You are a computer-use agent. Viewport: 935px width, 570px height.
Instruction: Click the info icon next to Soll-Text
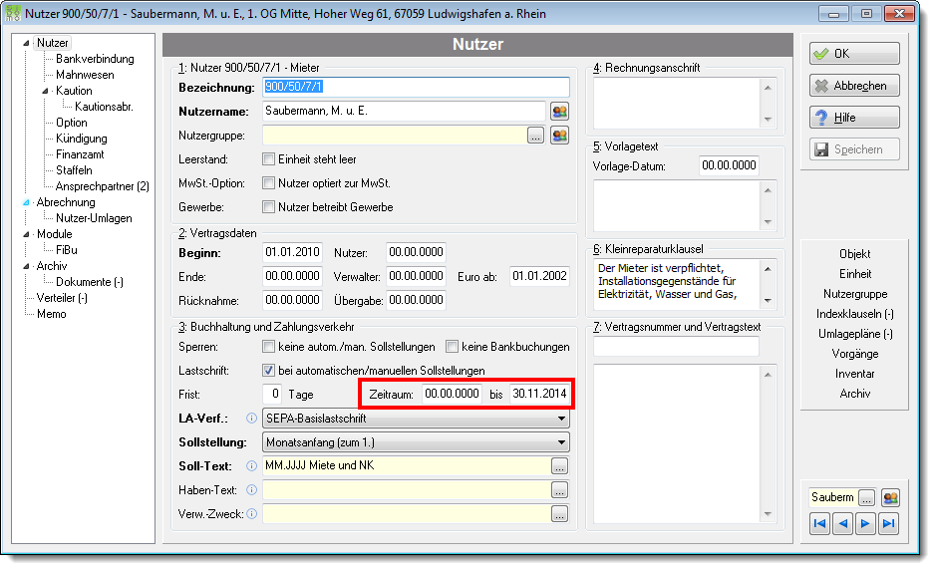click(x=251, y=466)
